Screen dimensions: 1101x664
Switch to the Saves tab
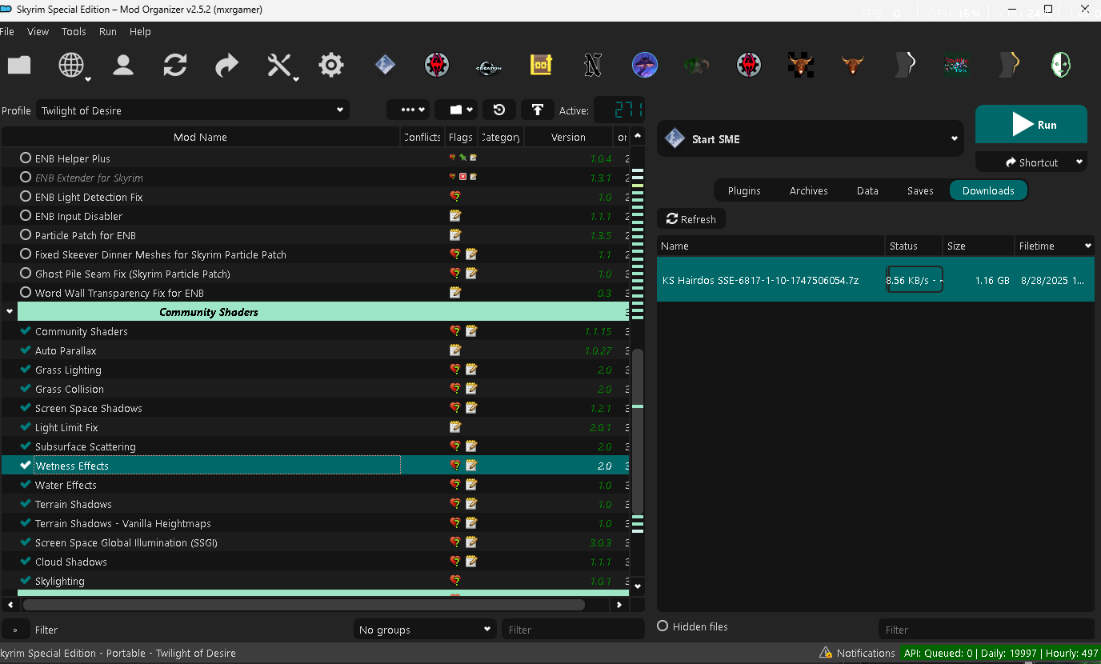click(920, 190)
